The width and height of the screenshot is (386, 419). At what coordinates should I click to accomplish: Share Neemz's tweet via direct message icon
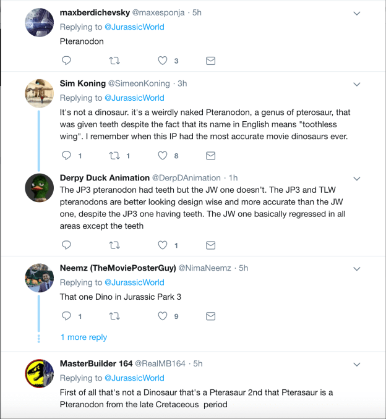tap(210, 316)
